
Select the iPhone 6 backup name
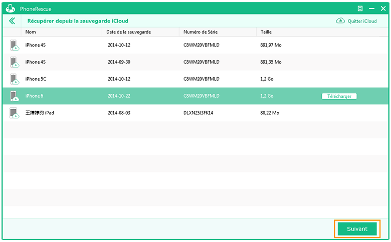[34, 96]
